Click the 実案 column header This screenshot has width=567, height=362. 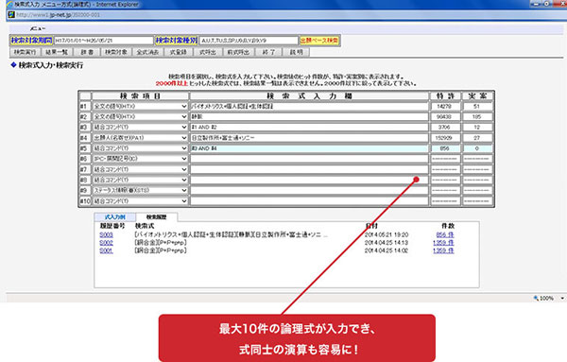[477, 95]
